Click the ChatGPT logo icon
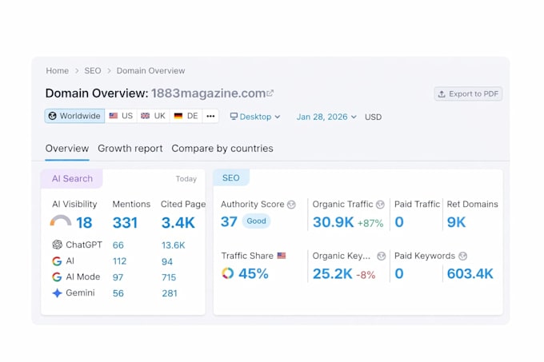 click(58, 245)
